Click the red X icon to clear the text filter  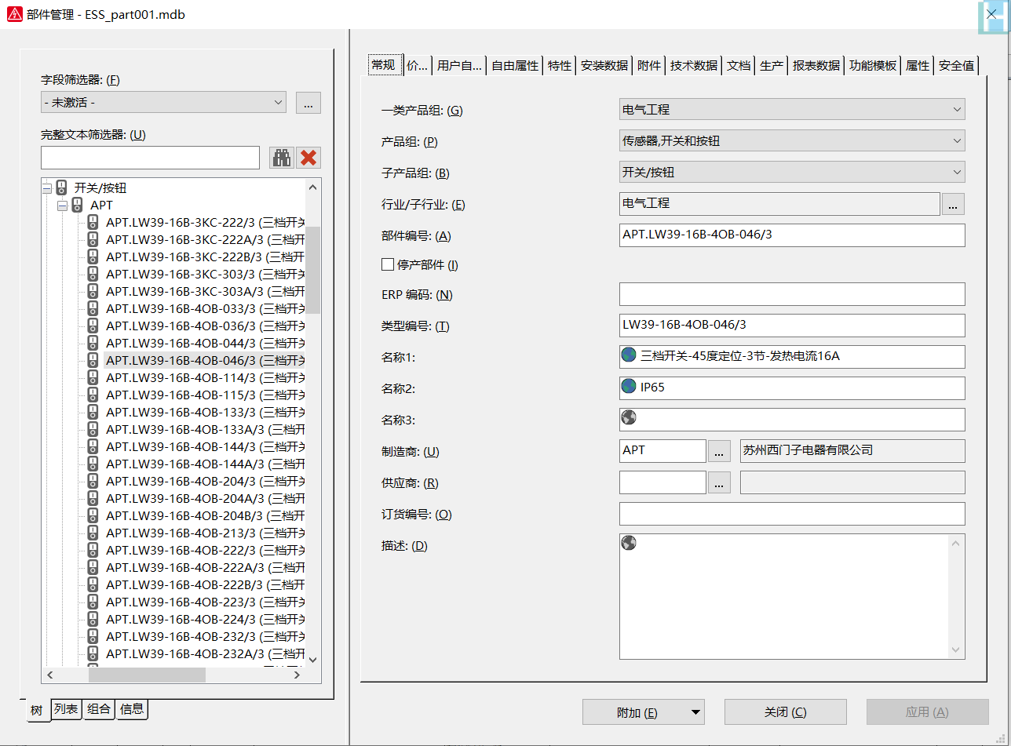[x=308, y=158]
